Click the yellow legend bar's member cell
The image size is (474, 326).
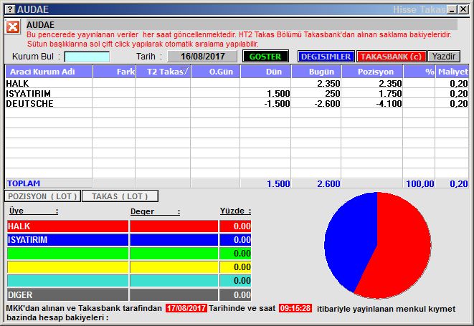point(67,267)
